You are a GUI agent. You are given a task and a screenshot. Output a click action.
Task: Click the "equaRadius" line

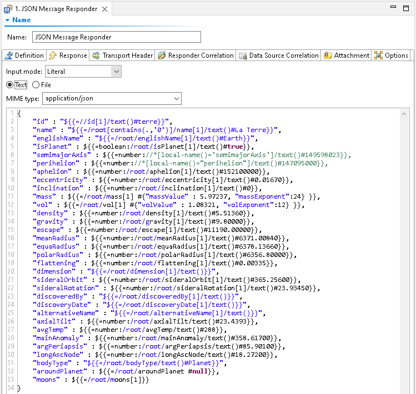(161, 246)
